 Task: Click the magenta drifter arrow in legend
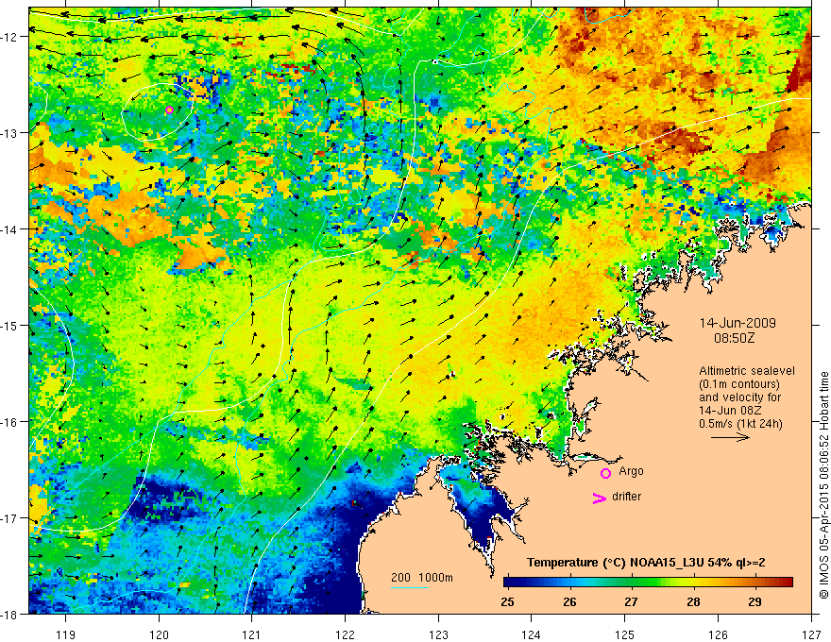[600, 498]
